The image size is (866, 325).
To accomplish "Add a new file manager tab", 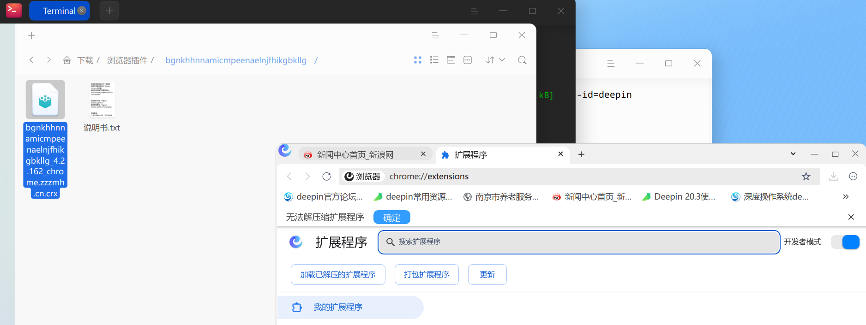I will coord(31,35).
